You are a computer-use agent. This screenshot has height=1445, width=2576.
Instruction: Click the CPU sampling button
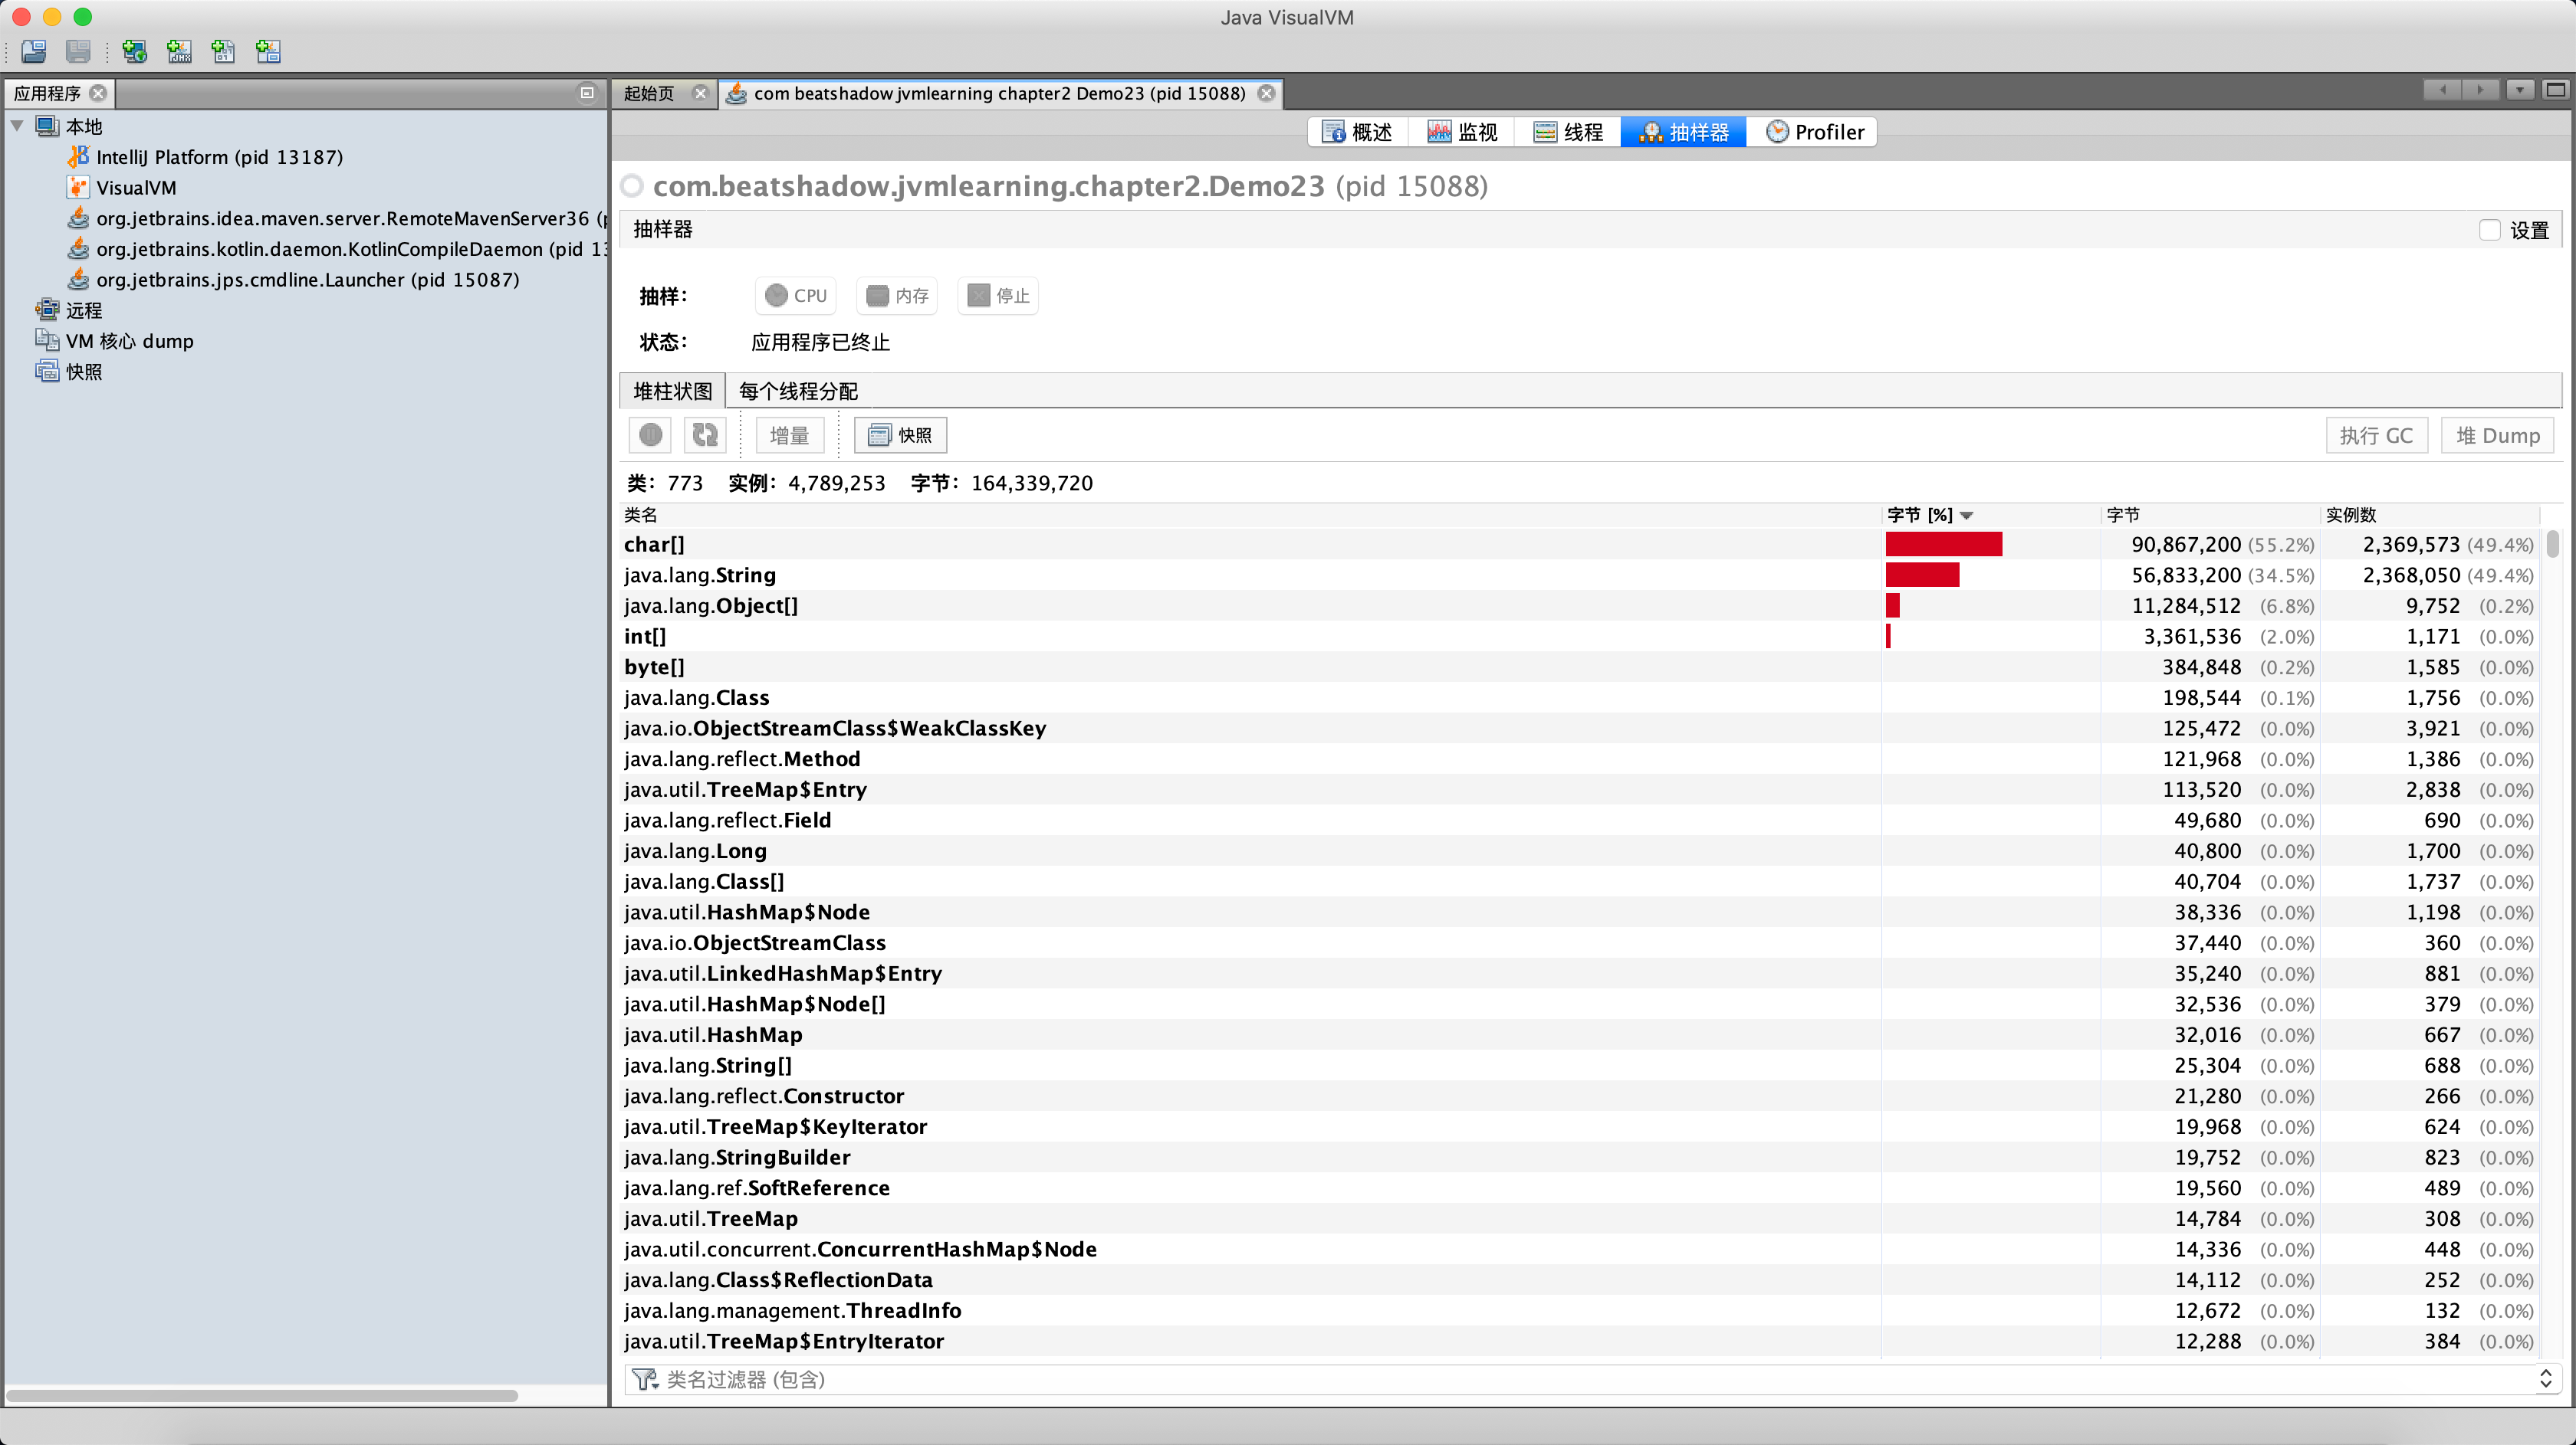click(x=796, y=296)
